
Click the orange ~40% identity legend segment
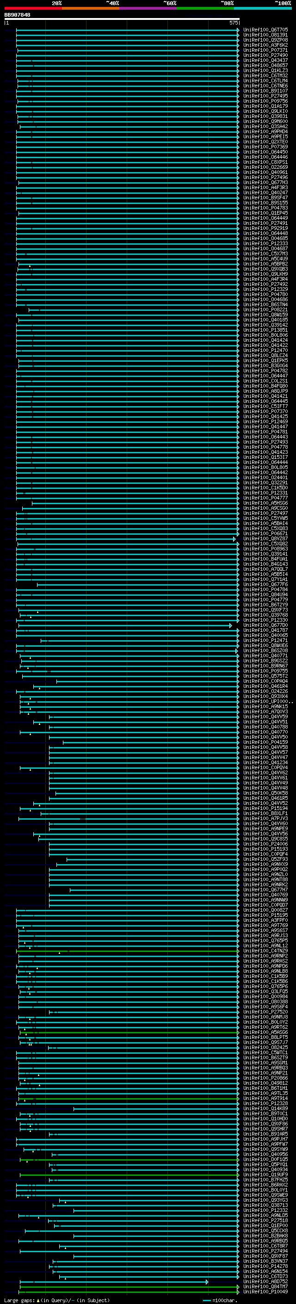click(x=91, y=8)
